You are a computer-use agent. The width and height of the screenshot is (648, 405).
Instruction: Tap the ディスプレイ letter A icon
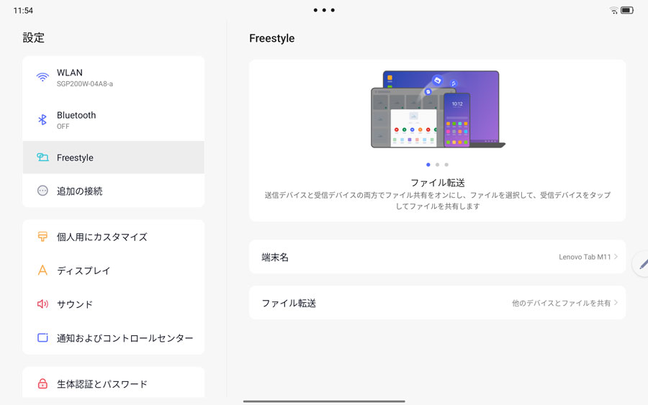[x=42, y=270]
